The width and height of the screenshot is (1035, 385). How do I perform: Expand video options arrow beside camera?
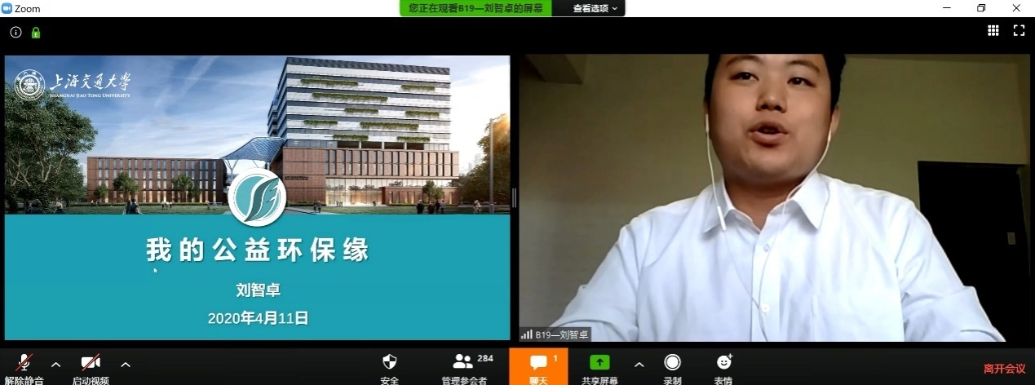pos(126,364)
